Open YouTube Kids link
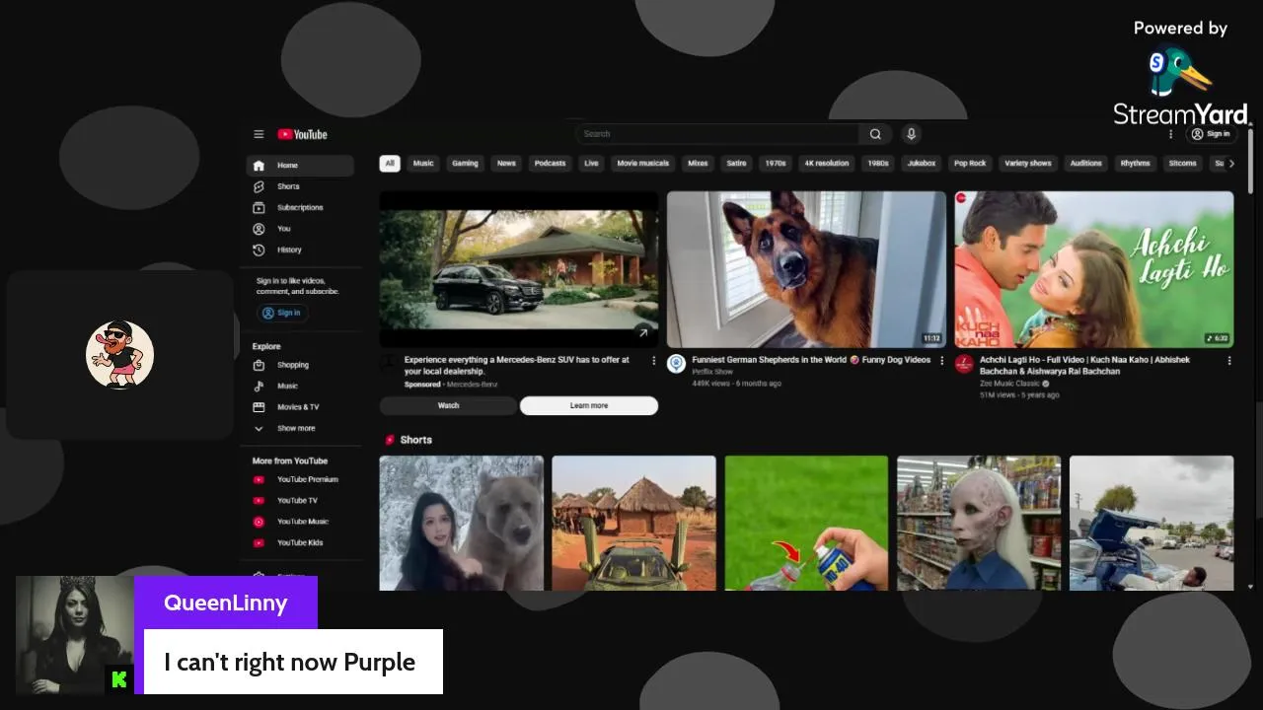 300,543
